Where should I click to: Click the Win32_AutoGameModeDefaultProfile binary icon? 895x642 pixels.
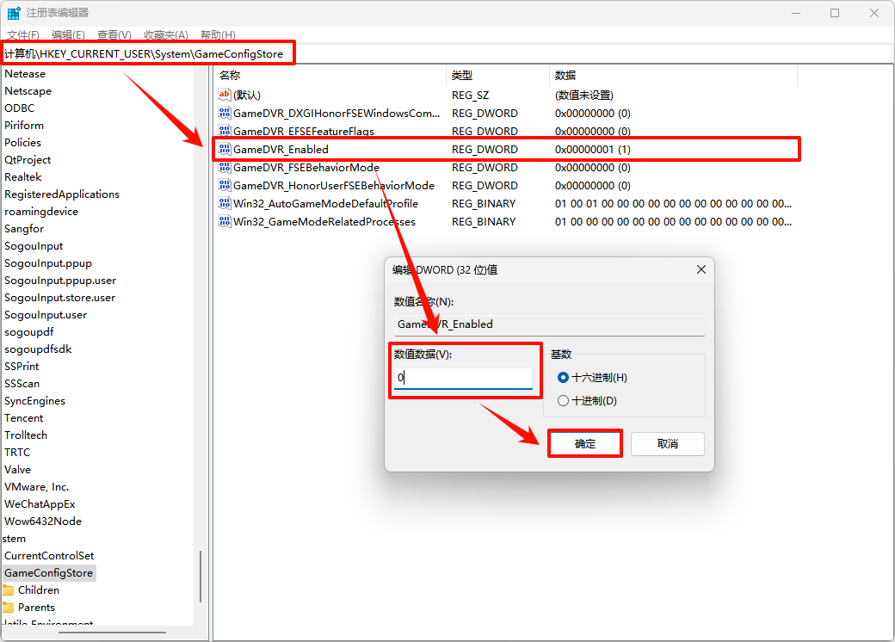tap(222, 203)
